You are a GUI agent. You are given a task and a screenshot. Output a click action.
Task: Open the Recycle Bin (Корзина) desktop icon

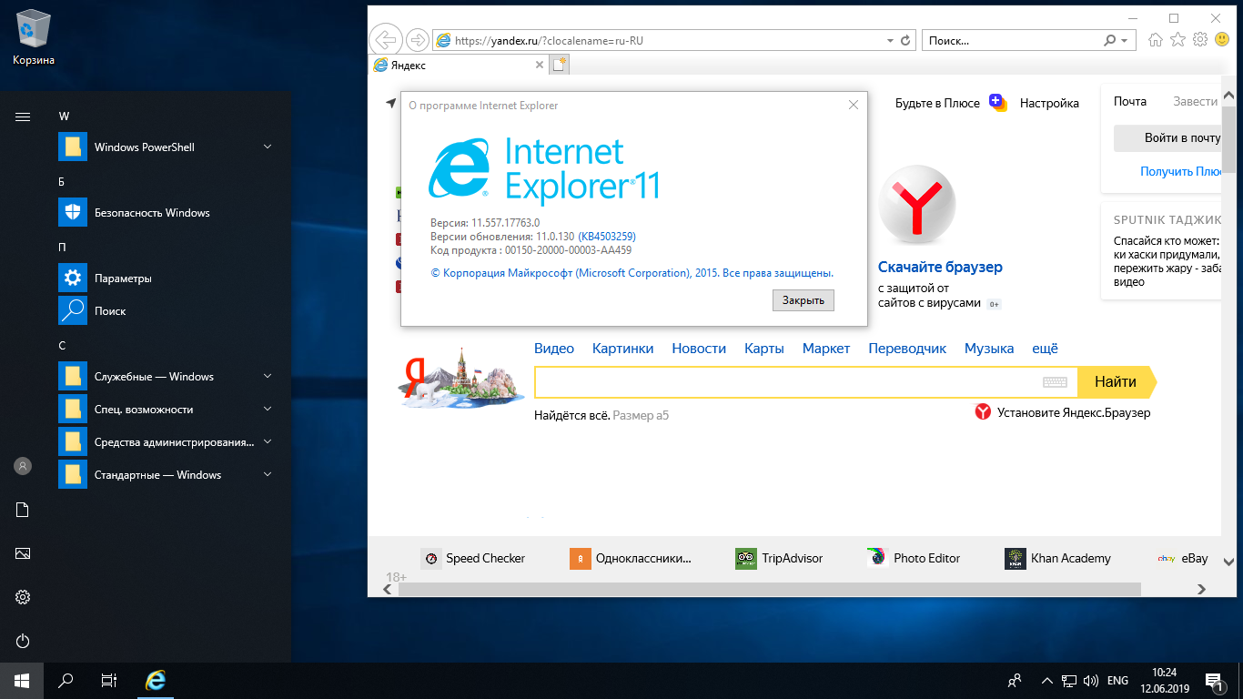[34, 36]
